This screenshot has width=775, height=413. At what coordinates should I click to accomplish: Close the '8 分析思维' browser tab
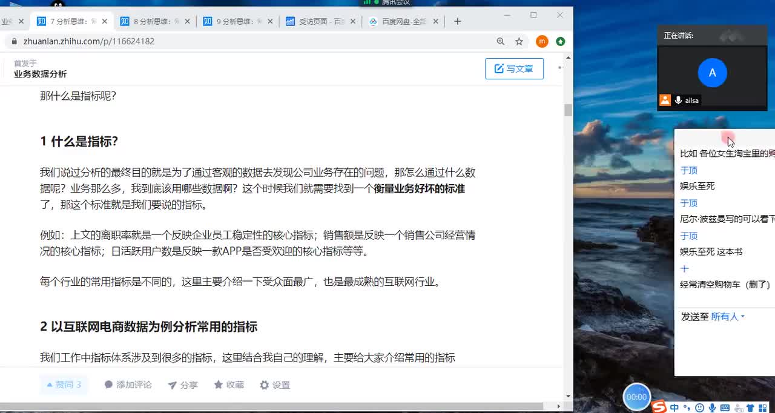point(188,21)
